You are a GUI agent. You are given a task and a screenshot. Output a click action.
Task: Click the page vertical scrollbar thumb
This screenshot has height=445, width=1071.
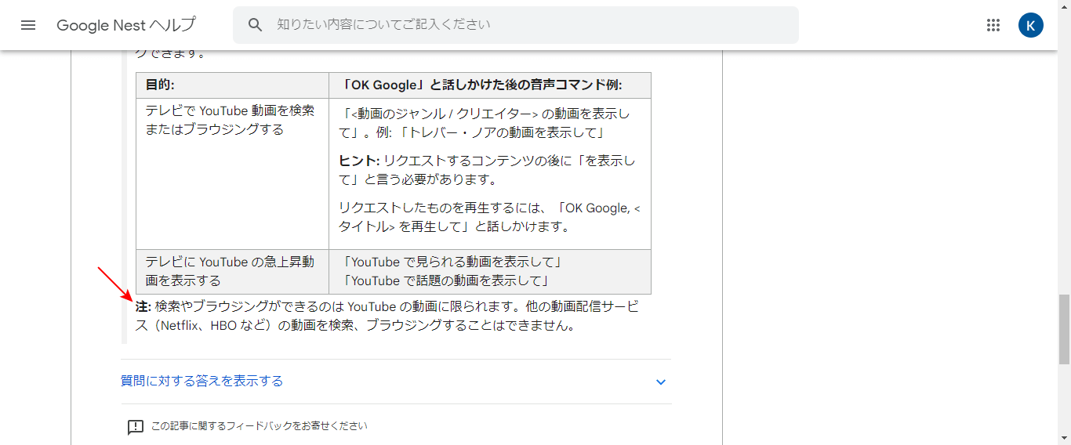pyautogui.click(x=1064, y=329)
